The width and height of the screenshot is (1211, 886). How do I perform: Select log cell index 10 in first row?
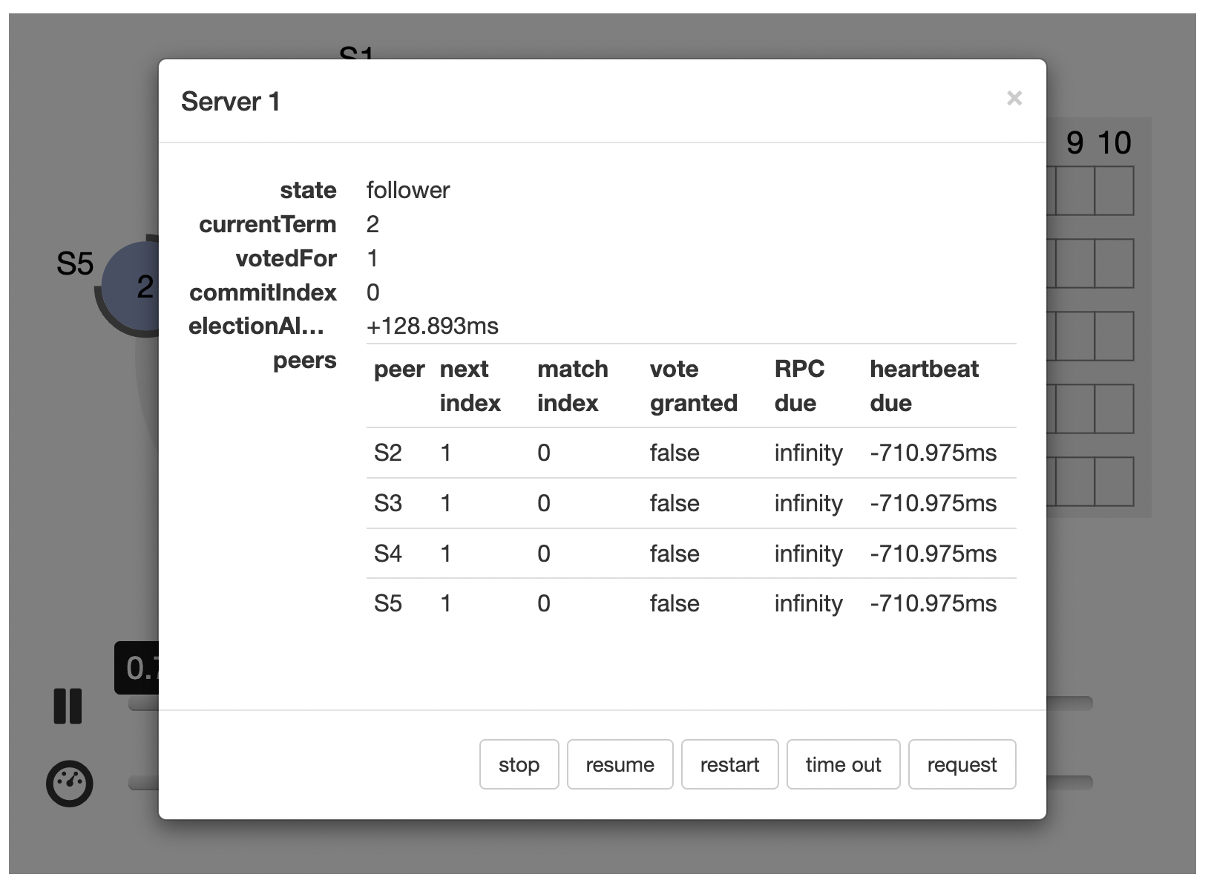pos(1114,191)
